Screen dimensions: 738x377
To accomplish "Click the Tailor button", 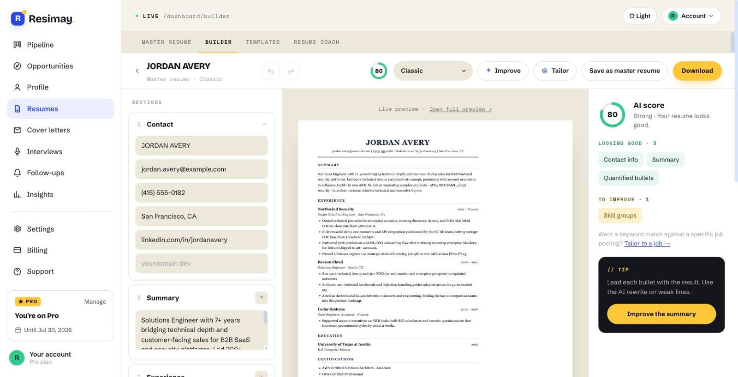I will click(555, 71).
